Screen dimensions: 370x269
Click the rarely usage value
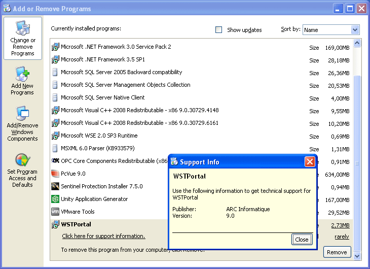[x=342, y=237]
